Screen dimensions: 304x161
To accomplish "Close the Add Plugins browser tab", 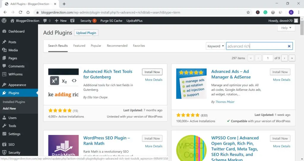I will (55, 4).
